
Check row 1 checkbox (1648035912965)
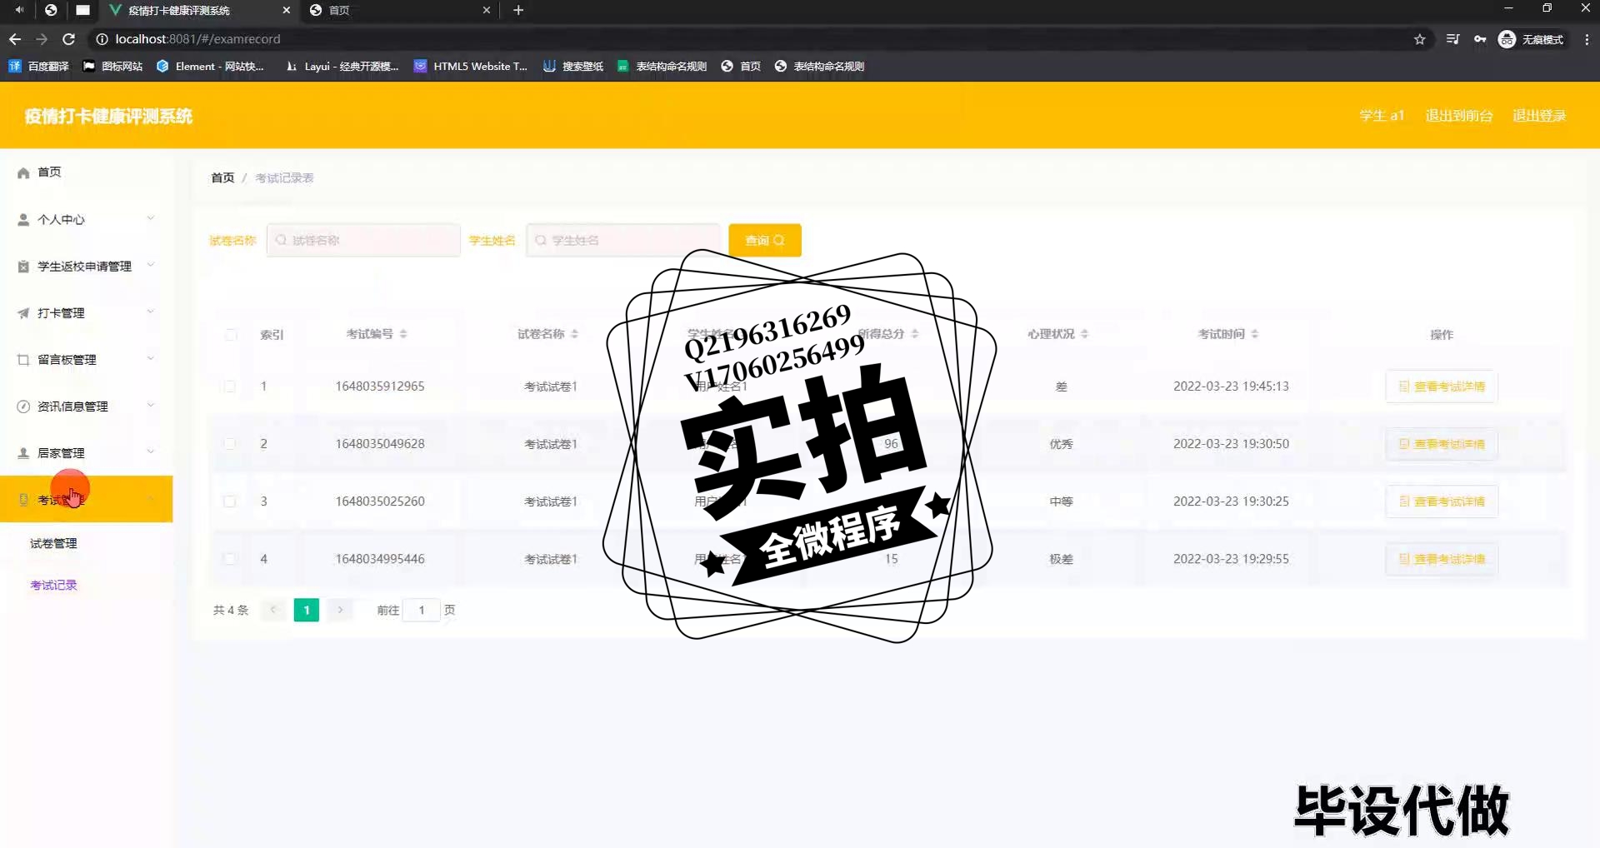click(230, 386)
